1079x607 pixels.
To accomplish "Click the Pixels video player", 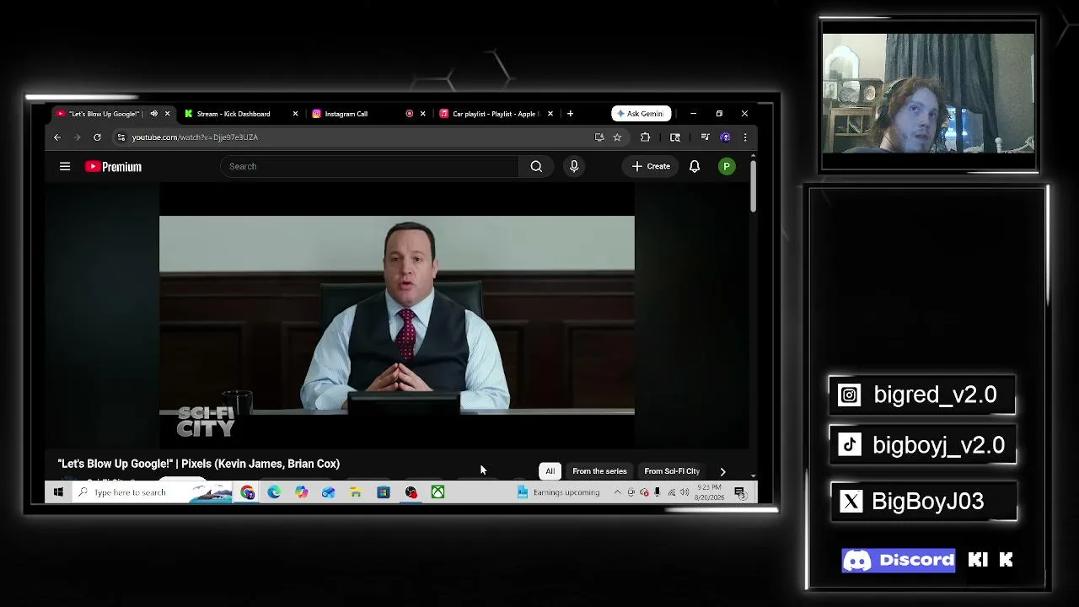I will click(x=397, y=315).
